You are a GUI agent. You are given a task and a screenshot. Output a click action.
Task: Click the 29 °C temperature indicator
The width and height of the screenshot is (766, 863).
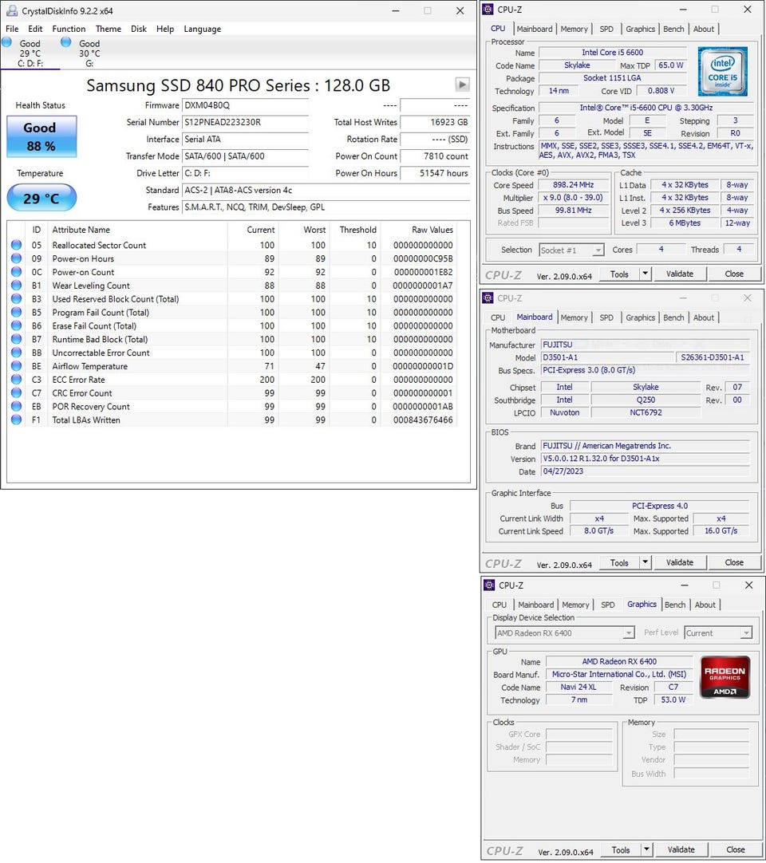coord(41,198)
